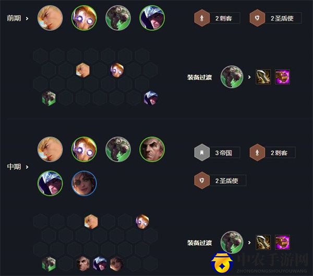Click the 2刺客 hexagon trait icon at top
The width and height of the screenshot is (313, 276).
[x=202, y=18]
